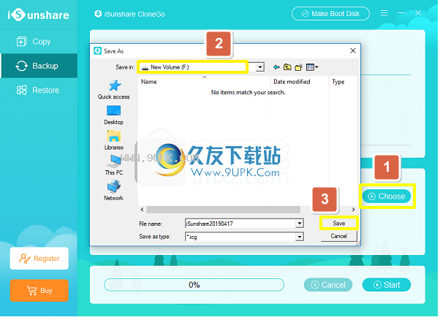The image size is (440, 320).
Task: Click the Start button to begin backup
Action: [x=387, y=285]
